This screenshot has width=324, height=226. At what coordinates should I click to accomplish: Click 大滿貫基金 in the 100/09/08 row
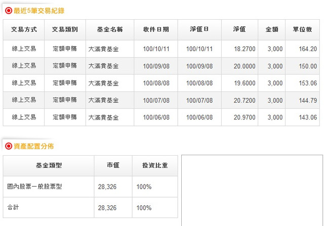tap(103, 66)
